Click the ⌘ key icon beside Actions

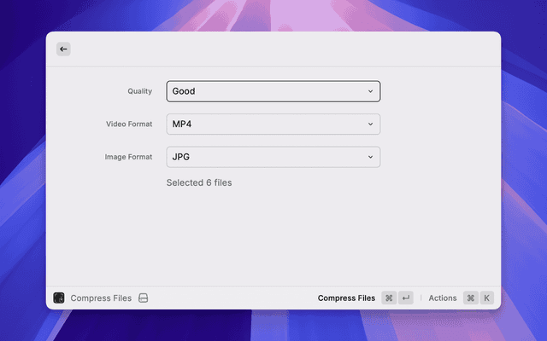470,298
